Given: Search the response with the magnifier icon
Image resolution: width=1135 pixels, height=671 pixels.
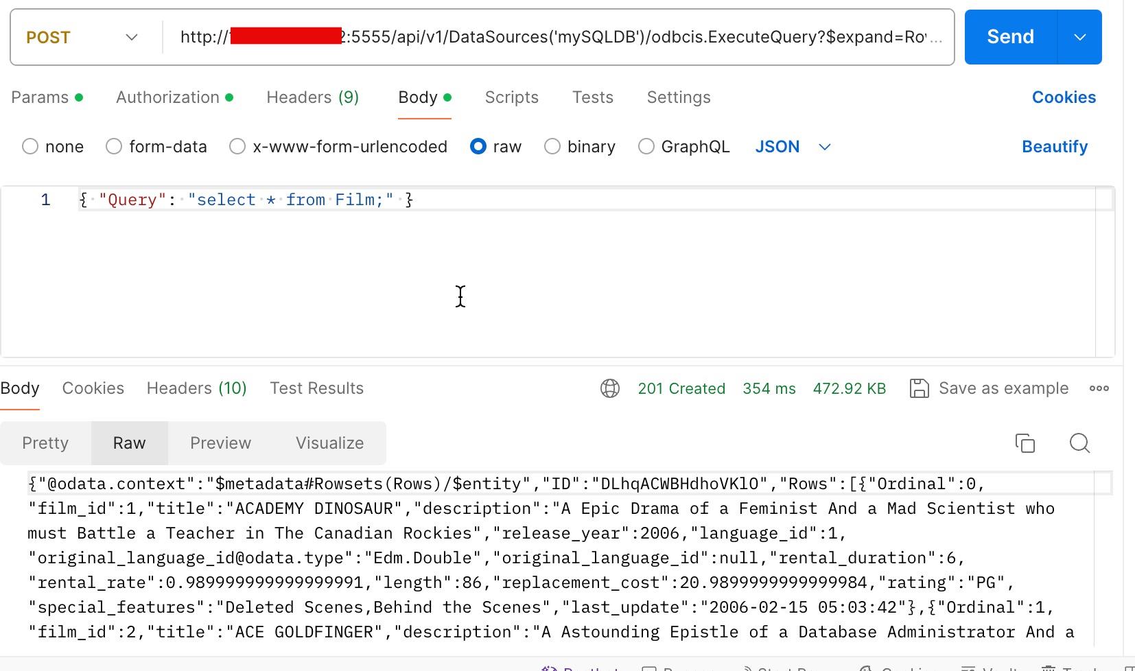Looking at the screenshot, I should 1079,443.
